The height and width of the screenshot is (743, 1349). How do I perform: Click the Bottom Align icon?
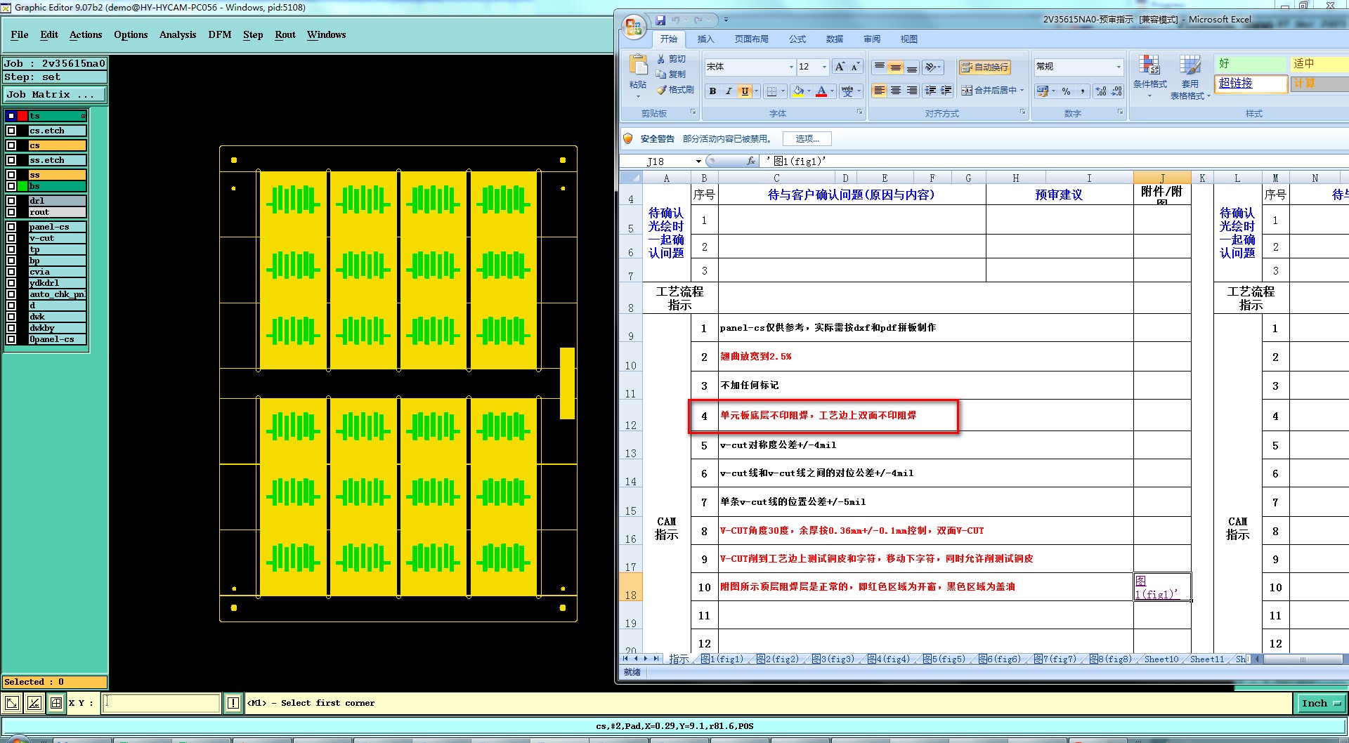[912, 67]
